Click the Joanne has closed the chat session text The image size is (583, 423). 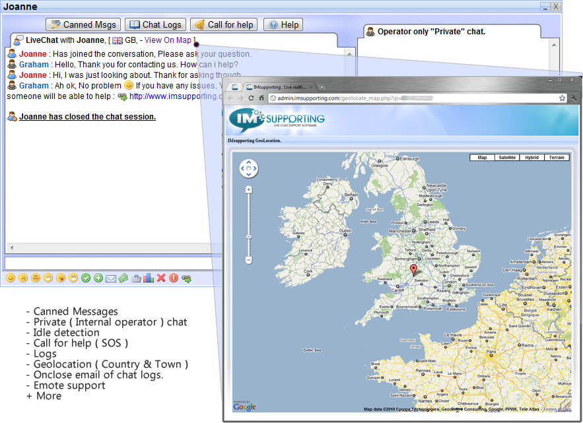coord(87,117)
